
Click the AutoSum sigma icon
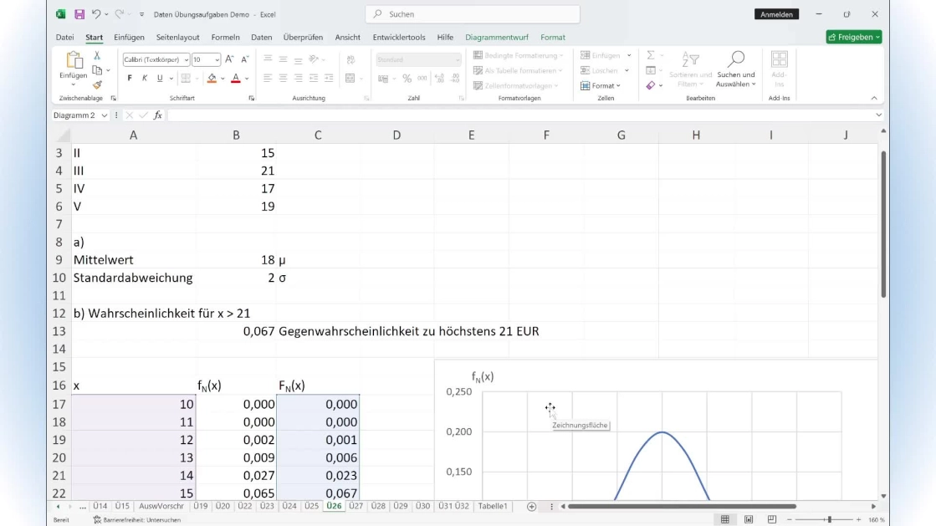point(651,55)
